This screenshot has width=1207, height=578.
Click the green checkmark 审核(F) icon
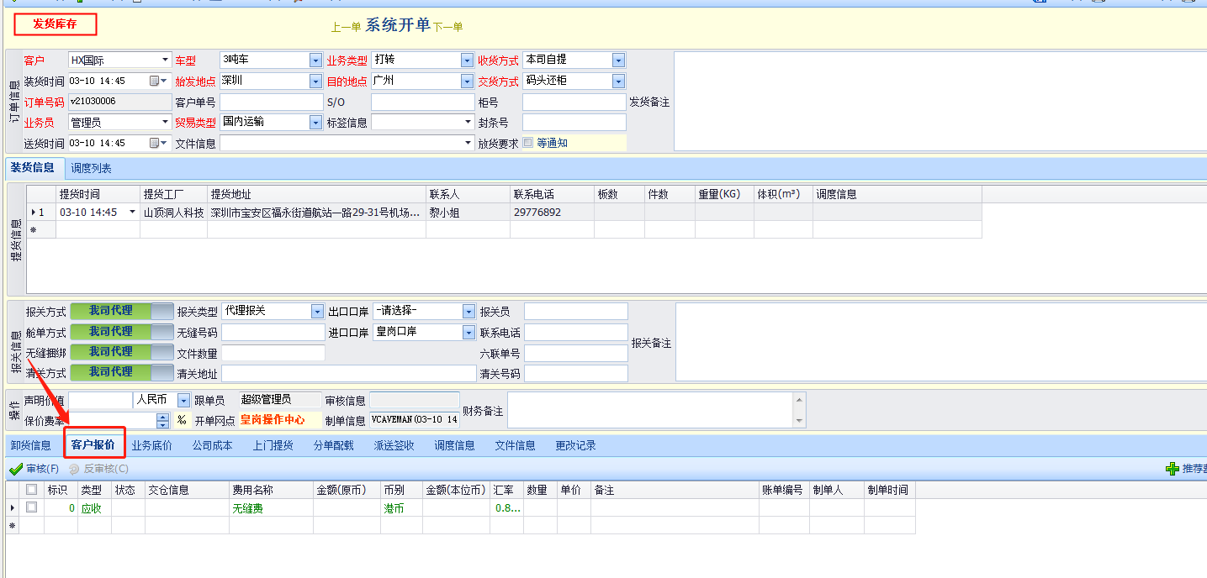click(x=15, y=469)
